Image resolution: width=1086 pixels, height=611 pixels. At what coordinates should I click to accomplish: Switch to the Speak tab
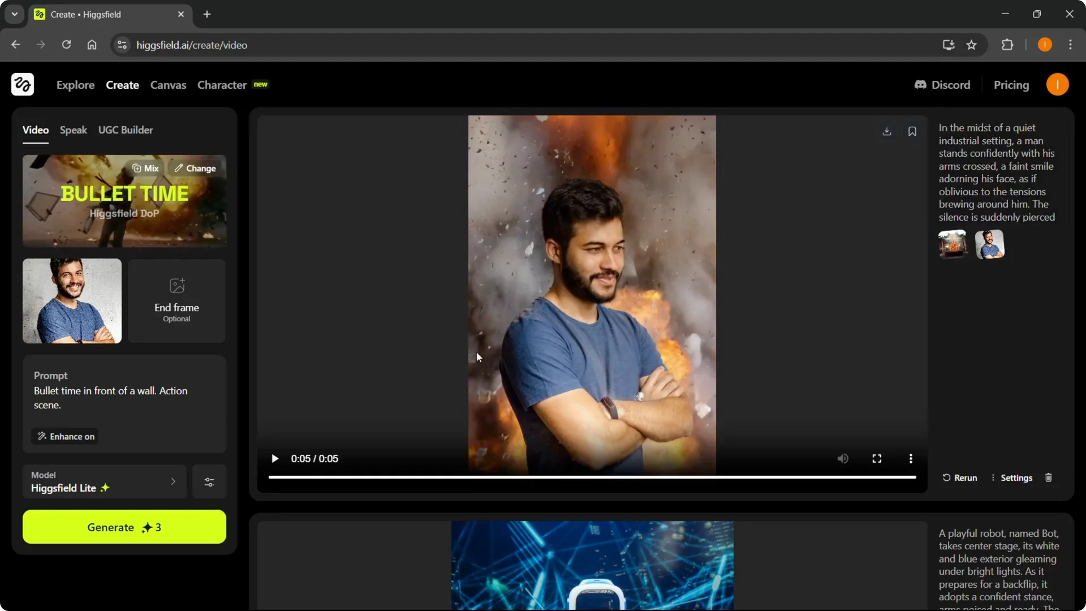[73, 130]
